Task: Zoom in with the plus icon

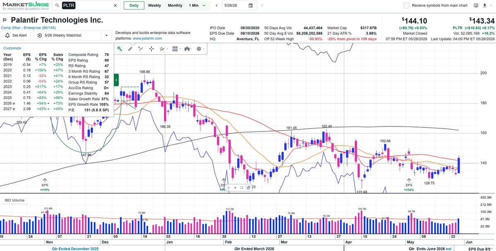Action: (235, 188)
